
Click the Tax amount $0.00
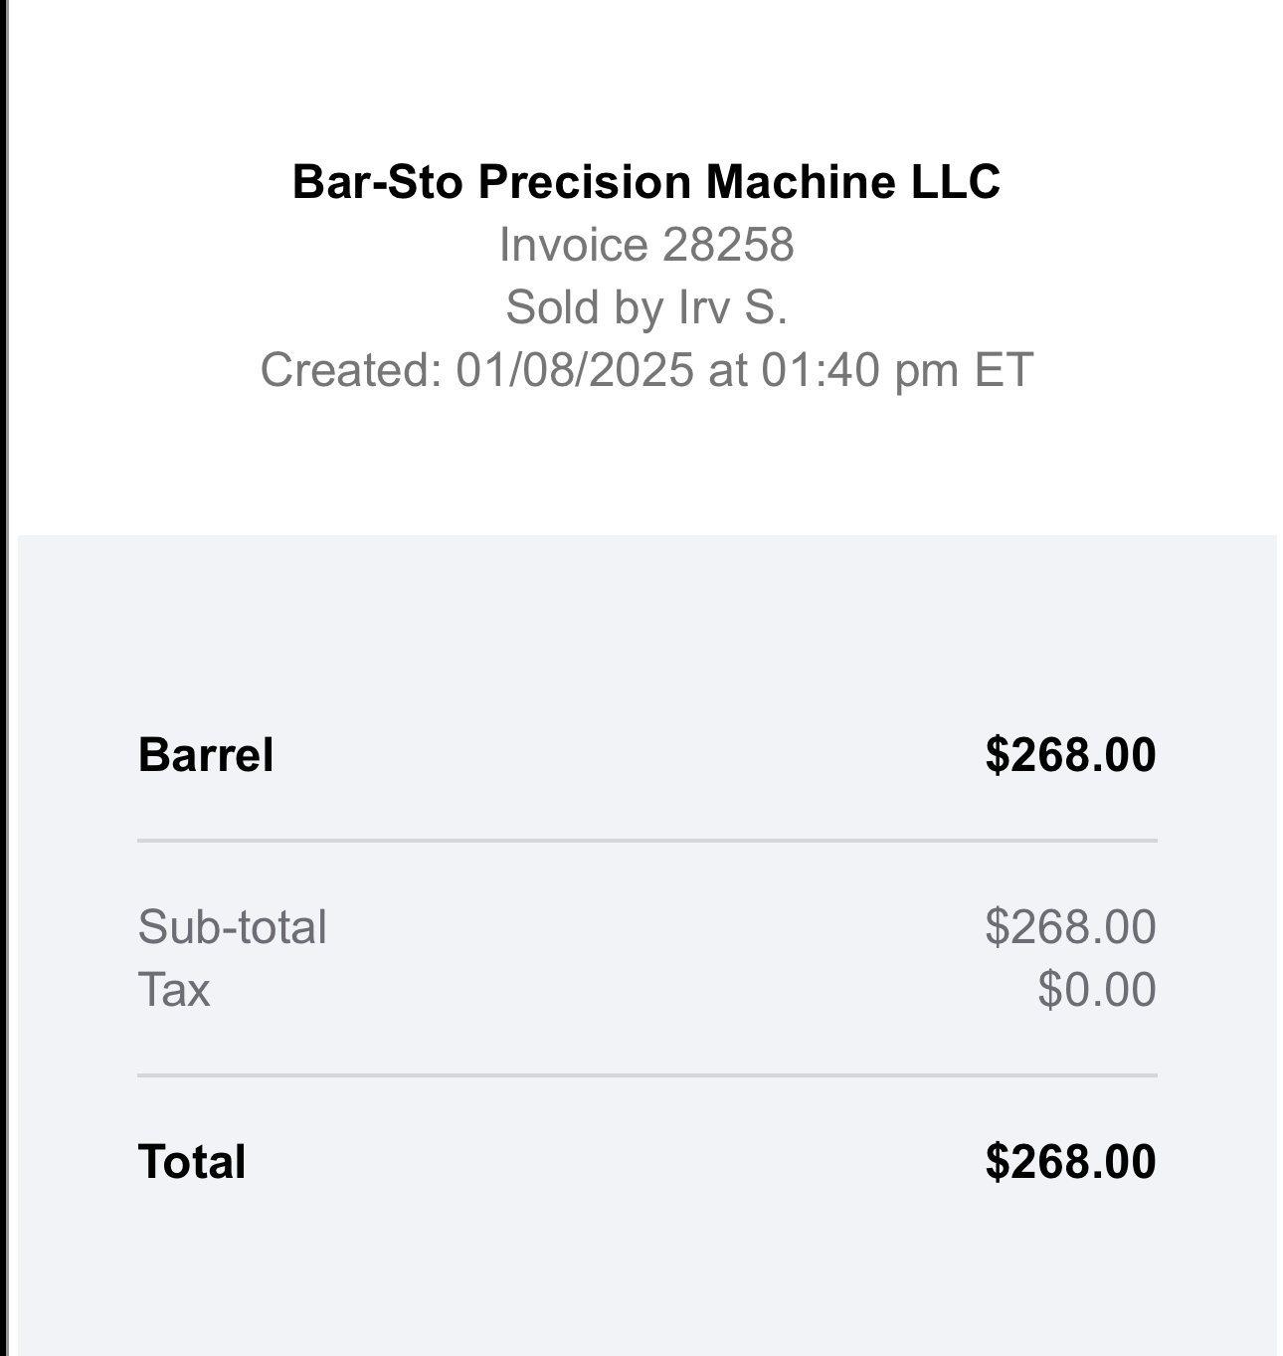(1097, 990)
